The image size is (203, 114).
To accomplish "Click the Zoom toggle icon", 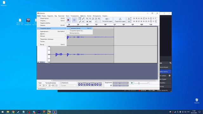I will 99,19.
